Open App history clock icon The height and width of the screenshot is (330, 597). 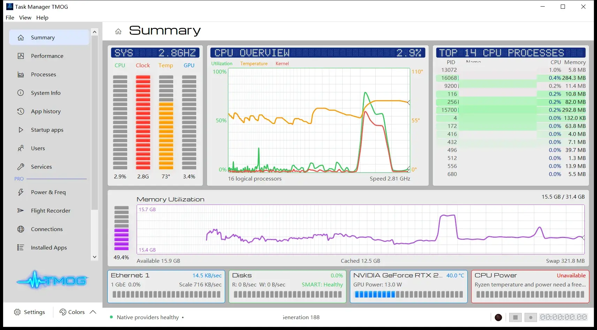coord(21,111)
